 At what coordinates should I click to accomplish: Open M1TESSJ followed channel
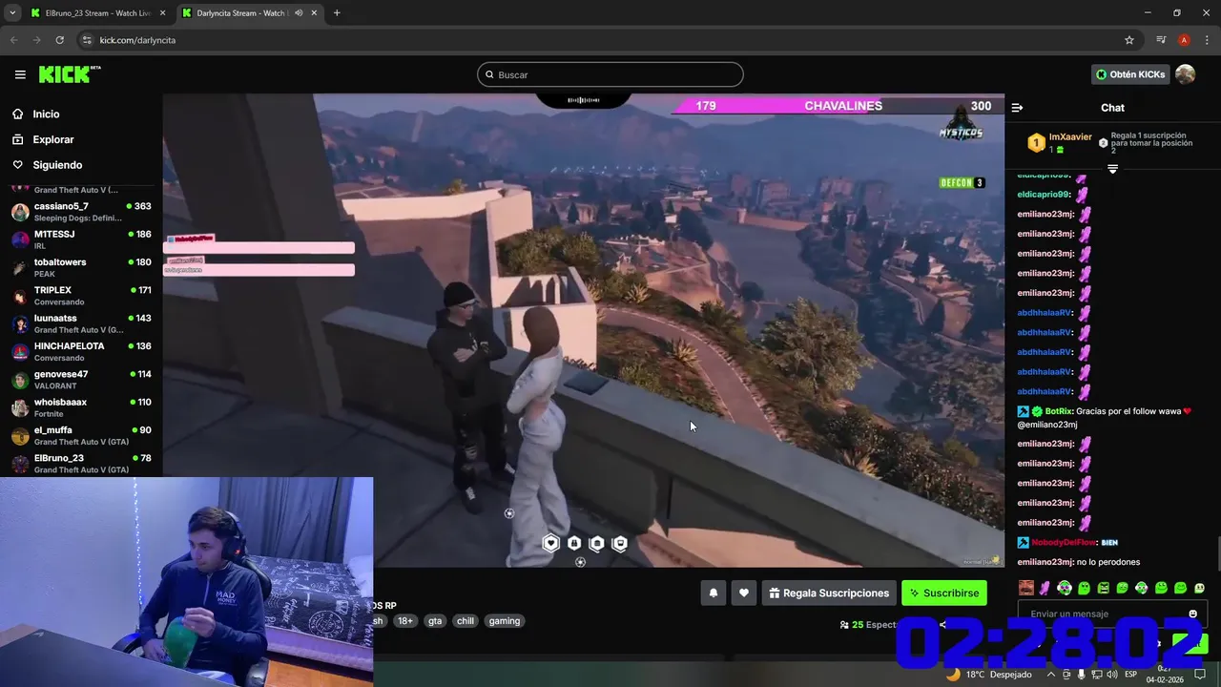81,239
